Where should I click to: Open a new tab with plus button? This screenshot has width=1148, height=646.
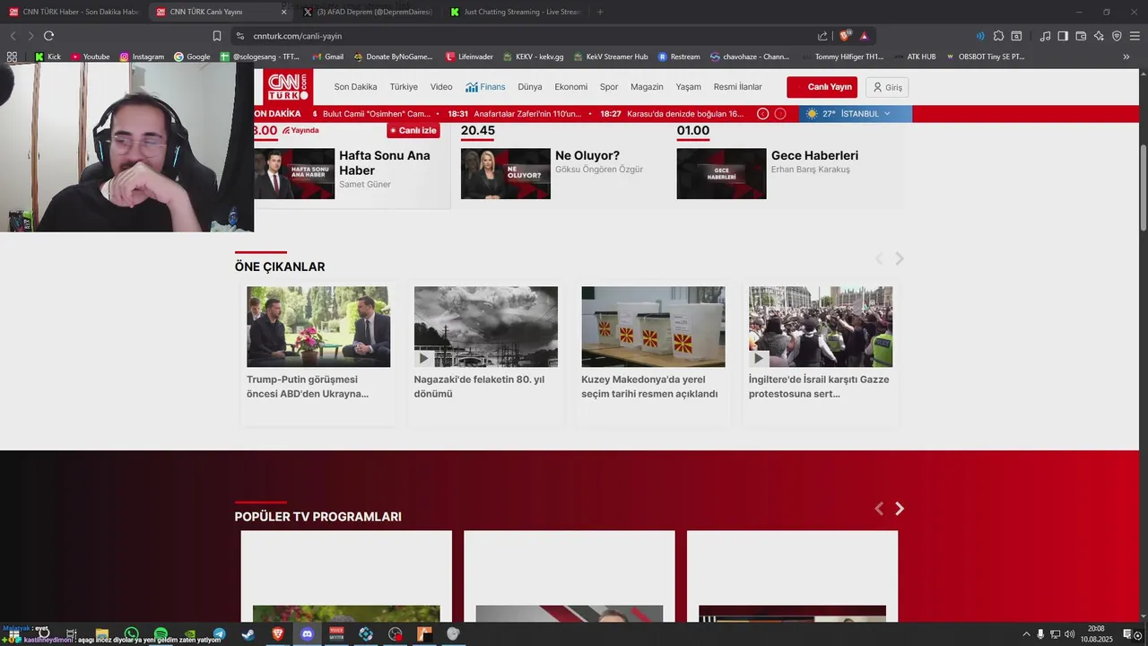(600, 12)
